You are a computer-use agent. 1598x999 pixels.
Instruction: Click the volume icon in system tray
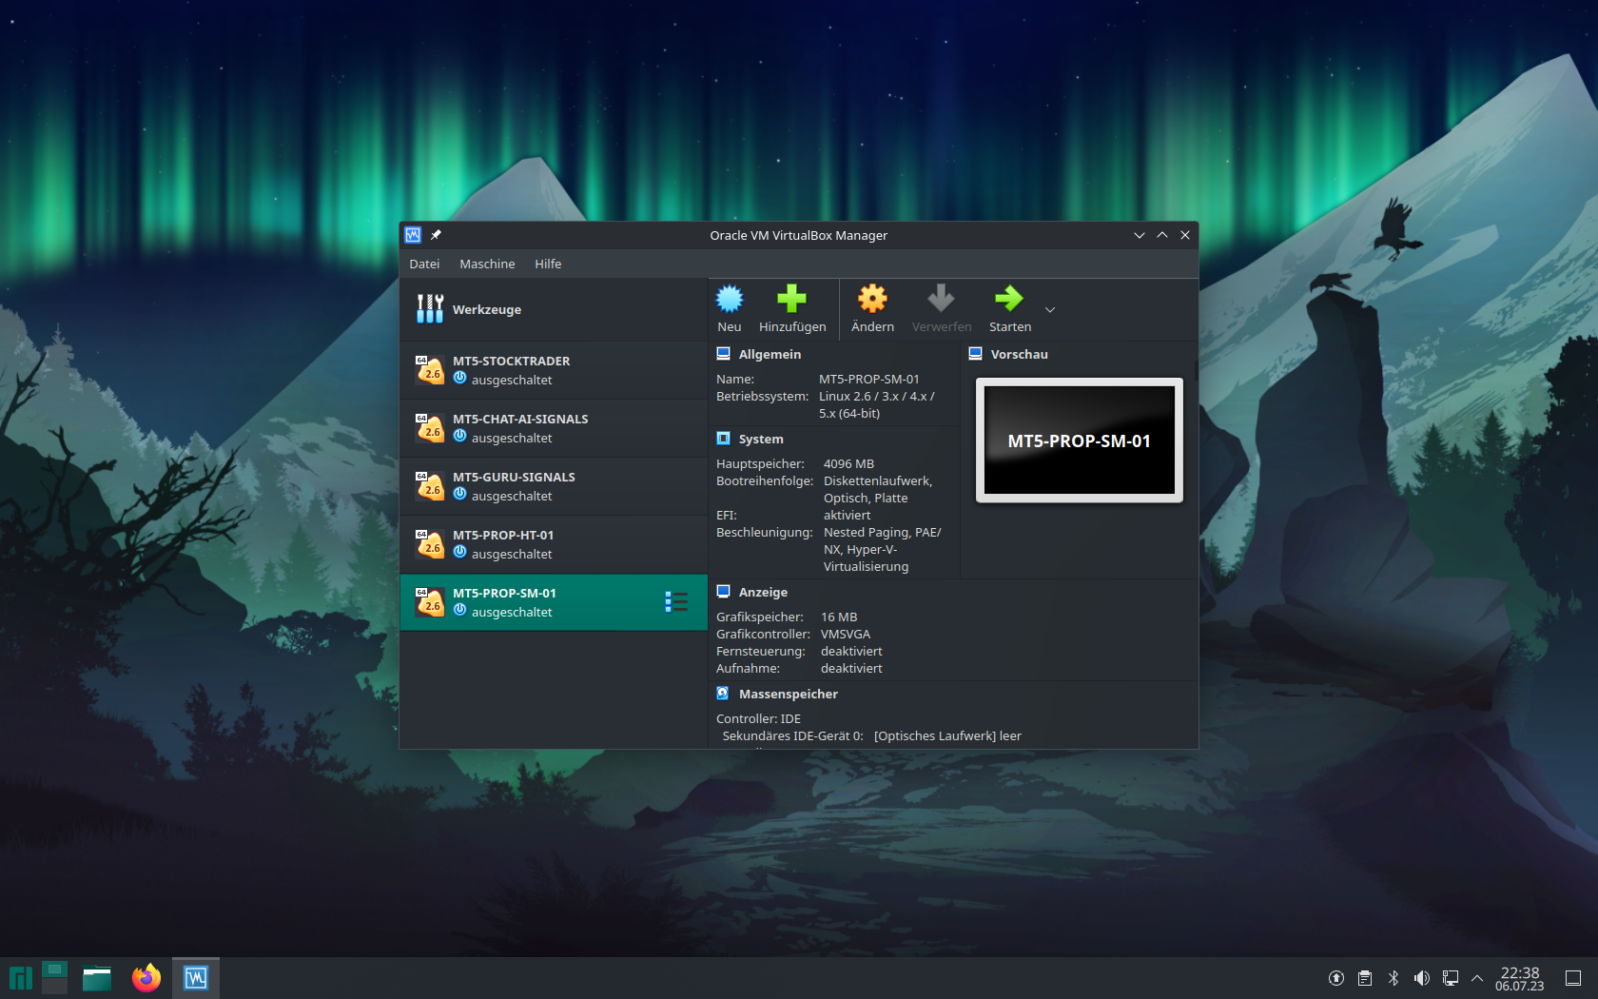[1421, 978]
